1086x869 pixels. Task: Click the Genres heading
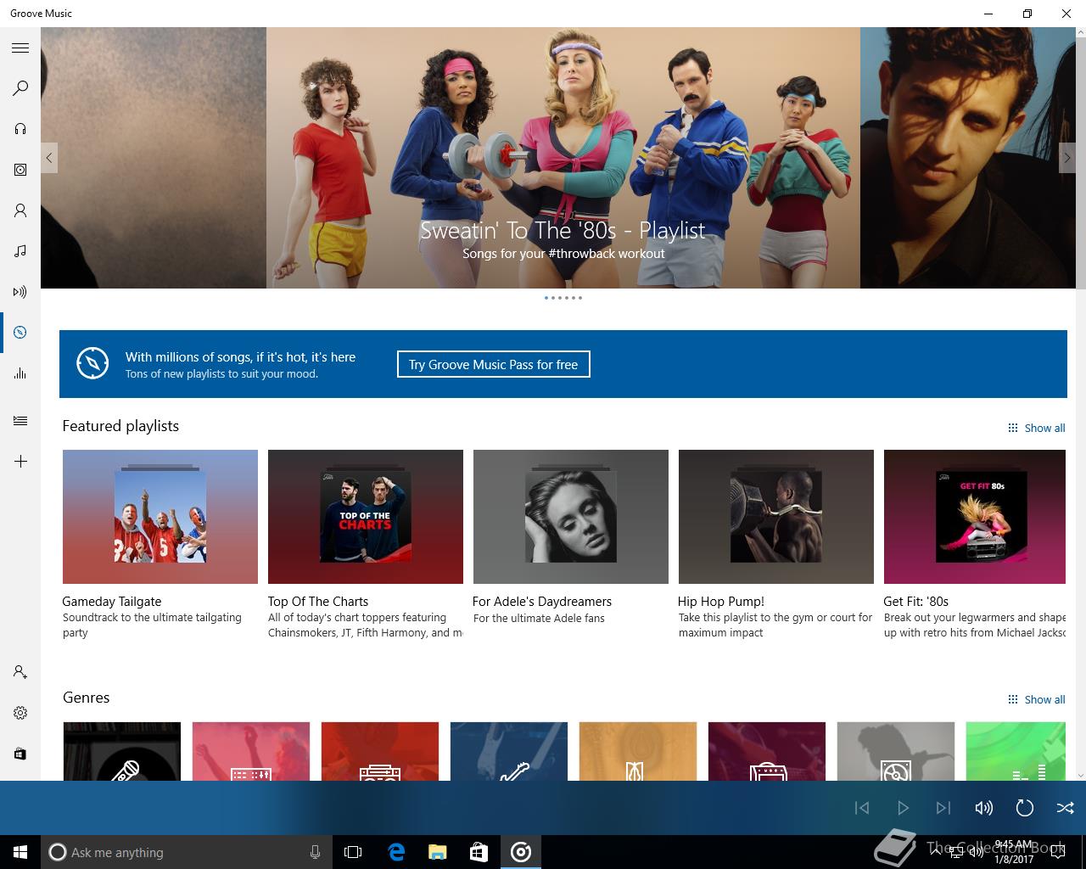(87, 698)
